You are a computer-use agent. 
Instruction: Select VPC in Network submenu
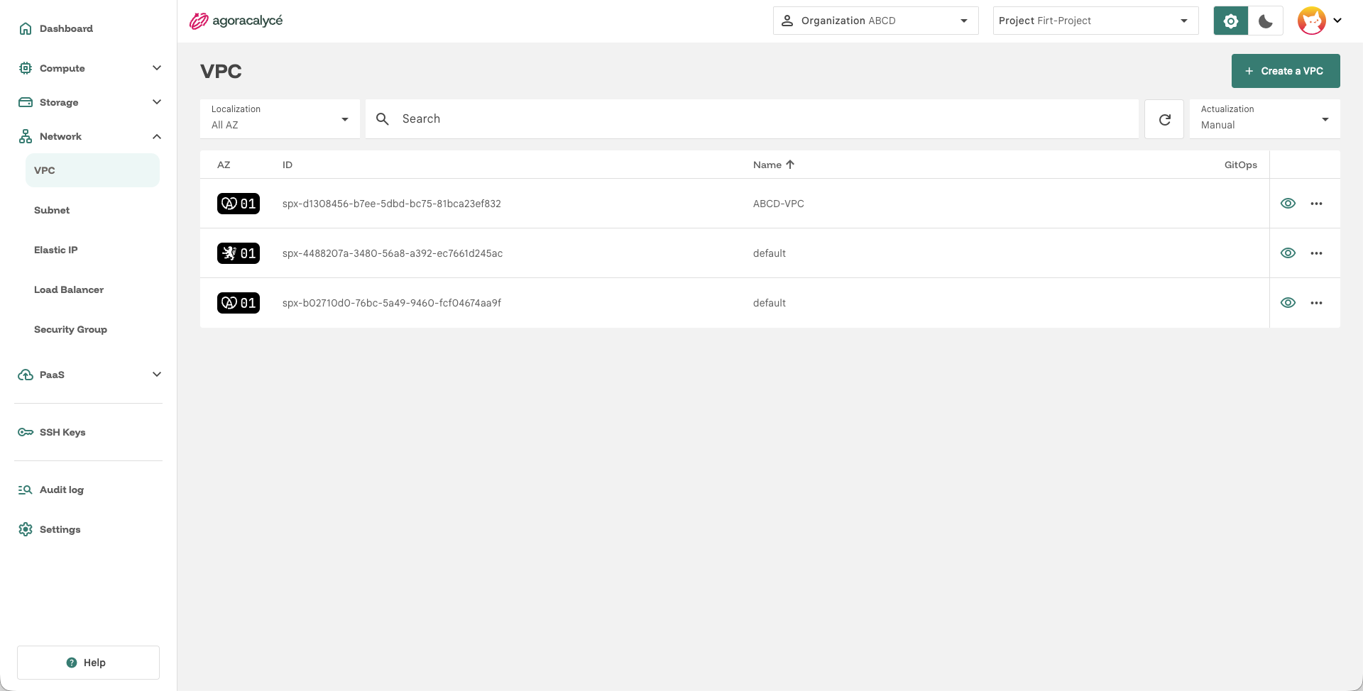[x=92, y=170]
